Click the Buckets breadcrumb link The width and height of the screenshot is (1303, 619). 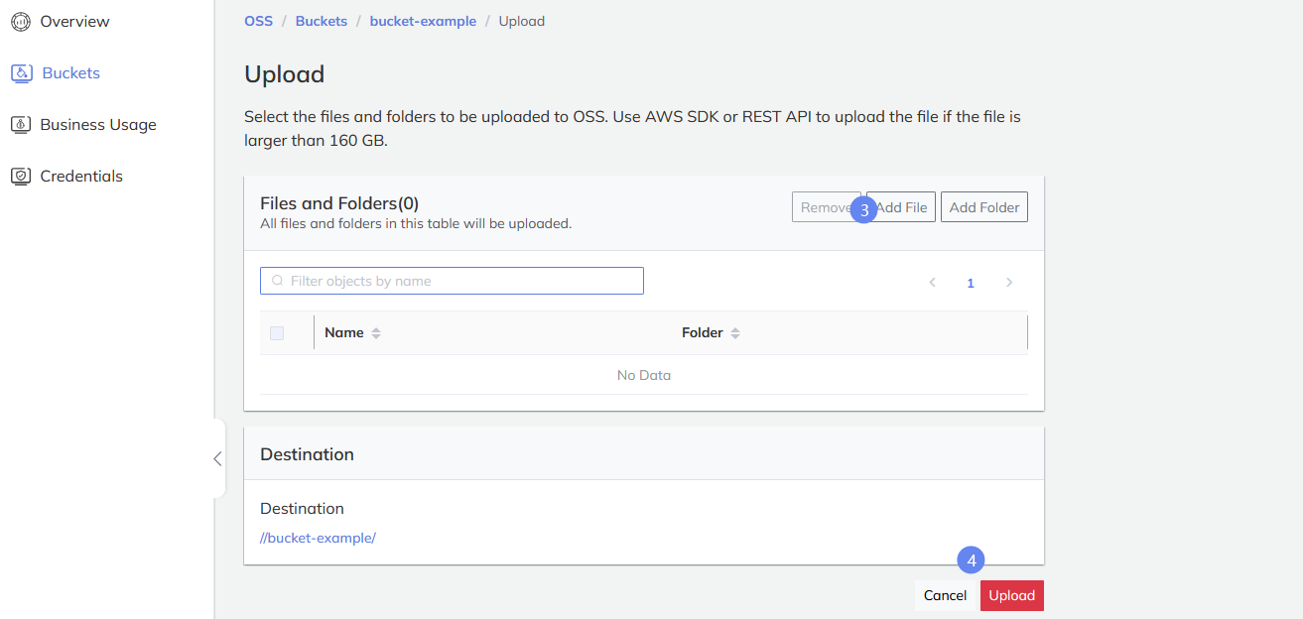pos(322,21)
